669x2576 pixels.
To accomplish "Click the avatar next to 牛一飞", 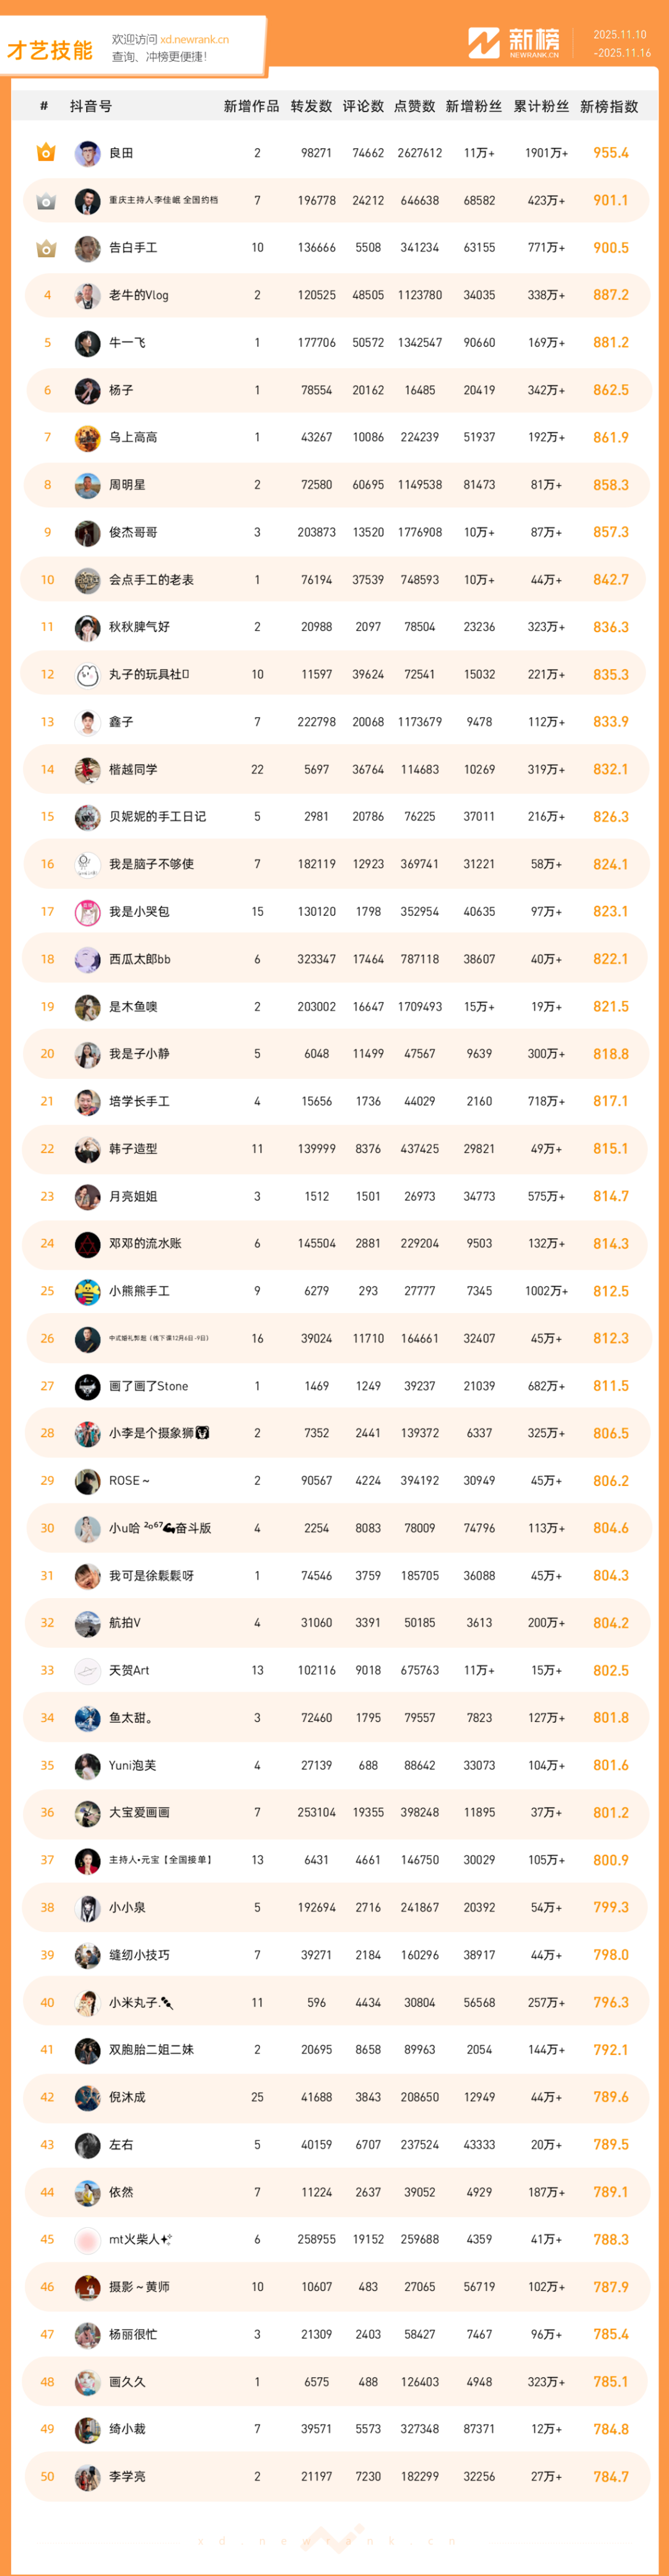I will (x=88, y=343).
